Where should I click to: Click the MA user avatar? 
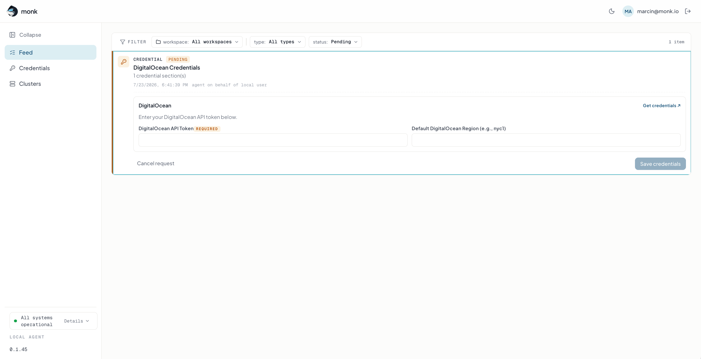pos(628,11)
